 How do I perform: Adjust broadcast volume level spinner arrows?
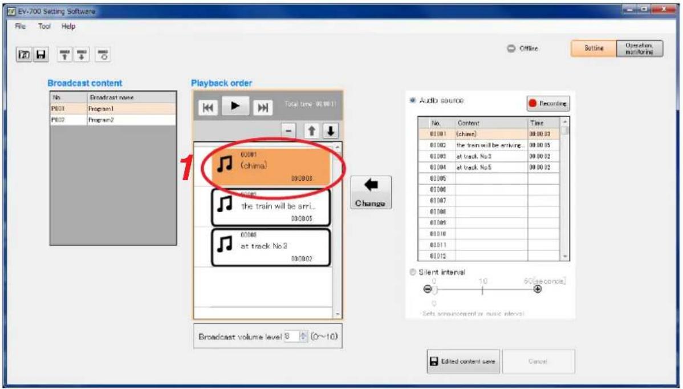304,337
